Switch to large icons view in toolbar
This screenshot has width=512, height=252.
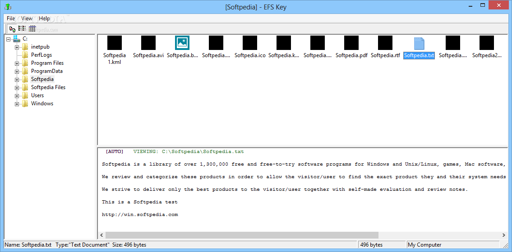(x=13, y=29)
